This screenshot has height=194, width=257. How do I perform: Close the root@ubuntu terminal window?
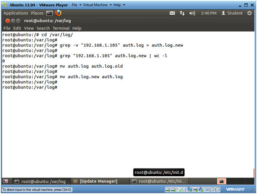[7, 21]
